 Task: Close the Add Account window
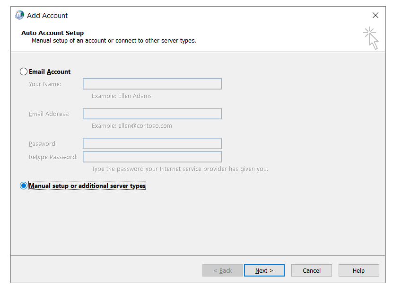[375, 15]
